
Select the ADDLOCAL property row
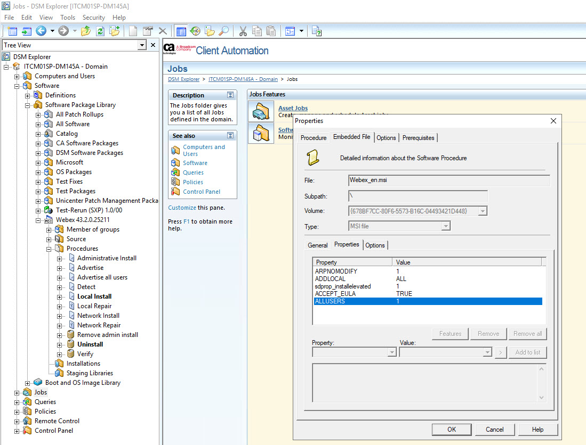pos(428,279)
